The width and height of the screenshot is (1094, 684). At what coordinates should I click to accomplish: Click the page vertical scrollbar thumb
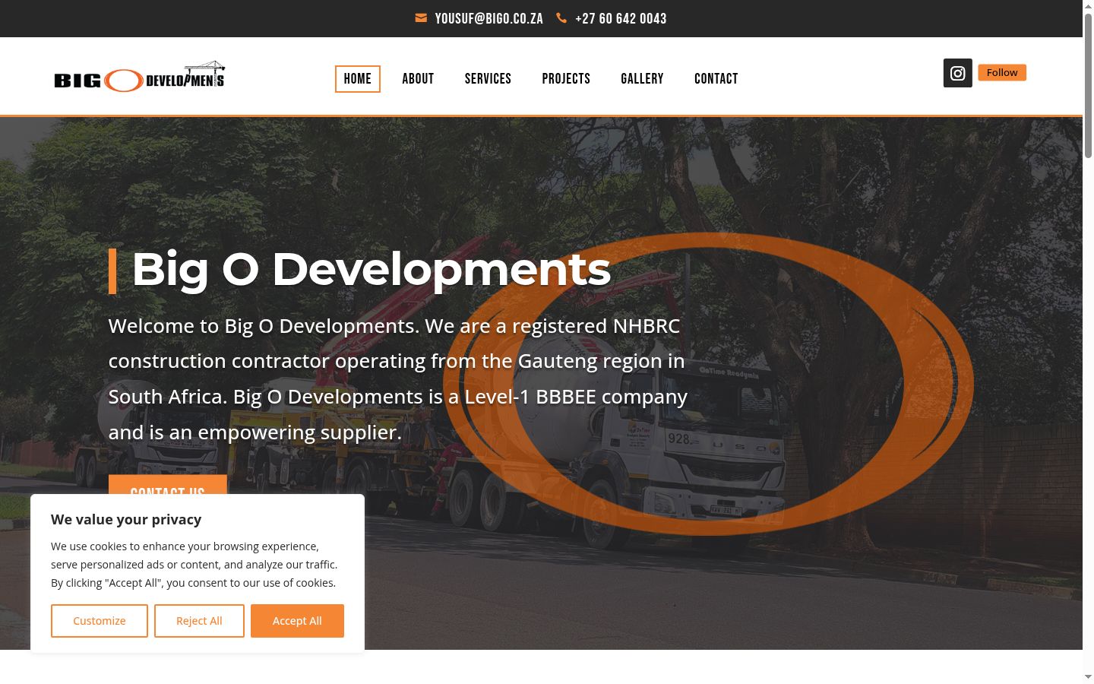[x=1088, y=85]
